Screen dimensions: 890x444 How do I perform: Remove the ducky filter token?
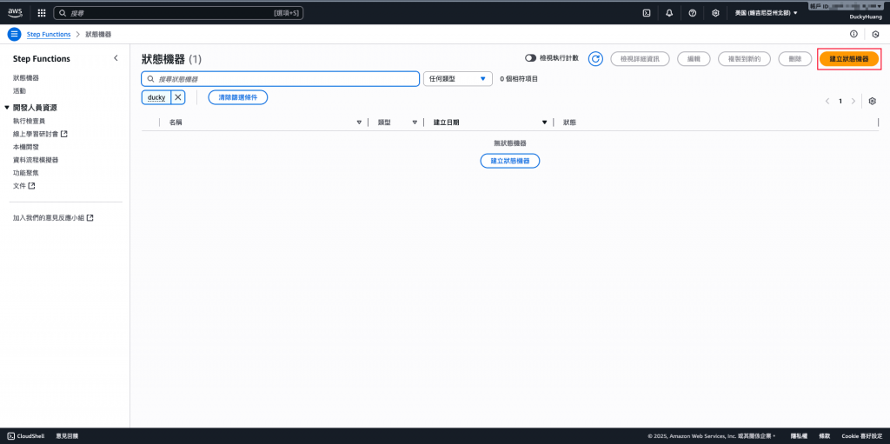pos(178,97)
